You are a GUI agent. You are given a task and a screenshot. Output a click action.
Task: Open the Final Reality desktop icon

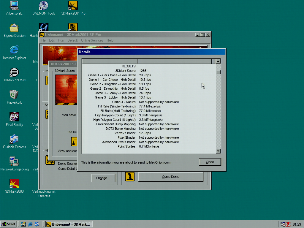(x=14, y=117)
